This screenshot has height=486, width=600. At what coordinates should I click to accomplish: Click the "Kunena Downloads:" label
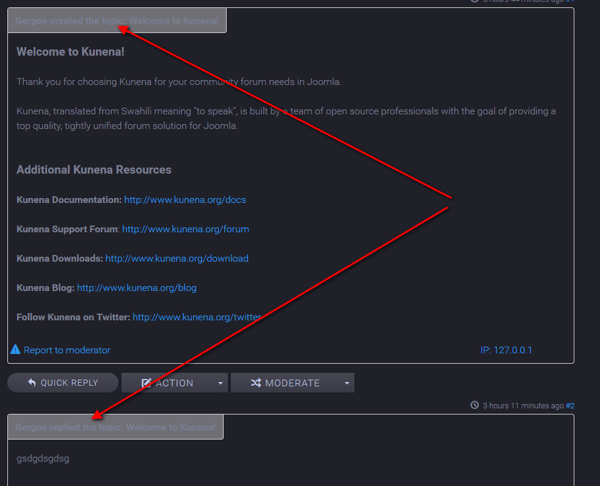tap(60, 259)
